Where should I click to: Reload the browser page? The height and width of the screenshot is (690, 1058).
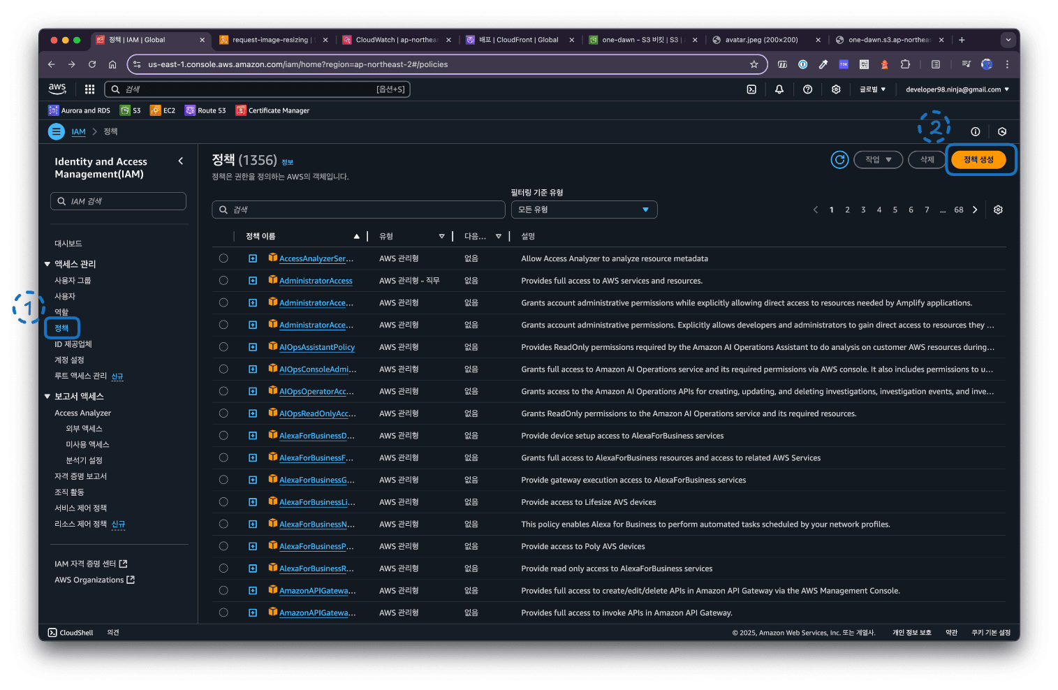[x=92, y=64]
